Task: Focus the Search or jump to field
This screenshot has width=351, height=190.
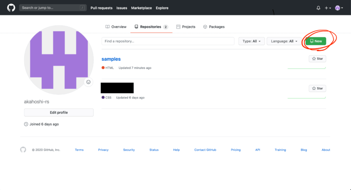Action: [x=53, y=7]
